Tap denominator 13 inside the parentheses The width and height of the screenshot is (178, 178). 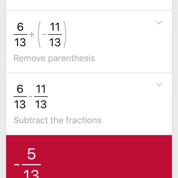(x=55, y=43)
